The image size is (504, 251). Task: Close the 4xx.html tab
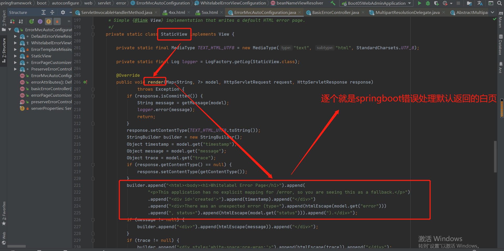[x=189, y=12]
